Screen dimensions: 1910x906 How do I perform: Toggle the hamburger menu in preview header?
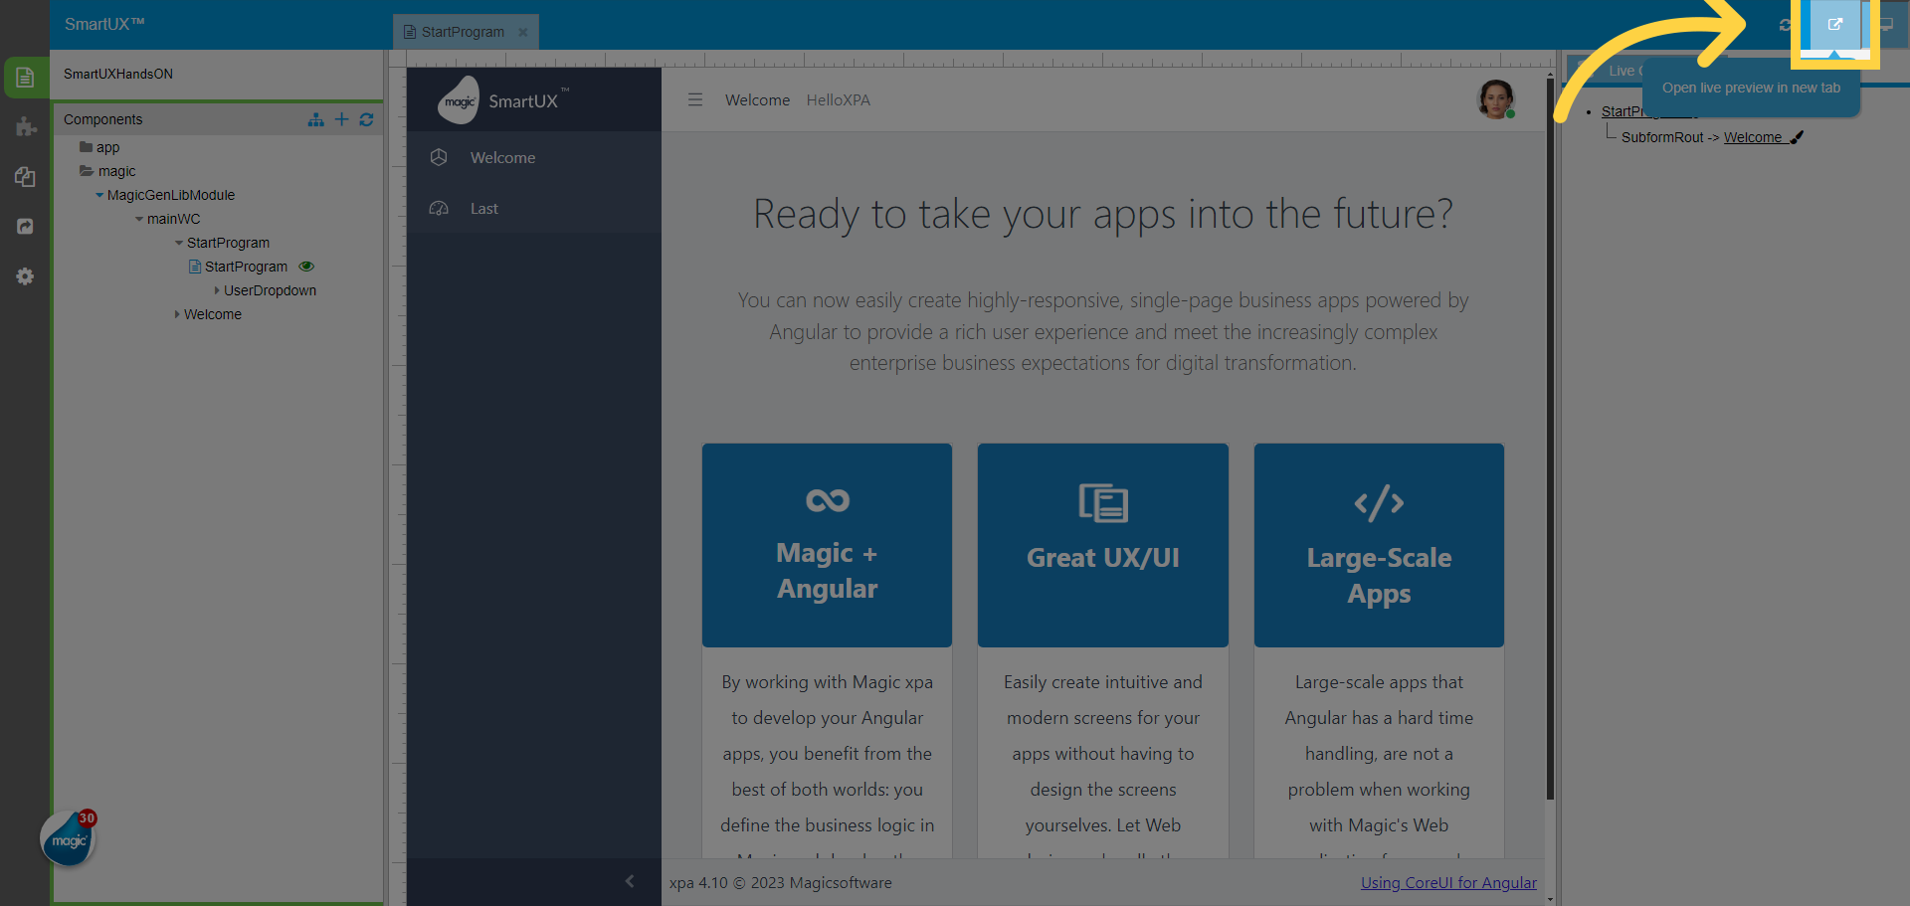click(x=695, y=100)
